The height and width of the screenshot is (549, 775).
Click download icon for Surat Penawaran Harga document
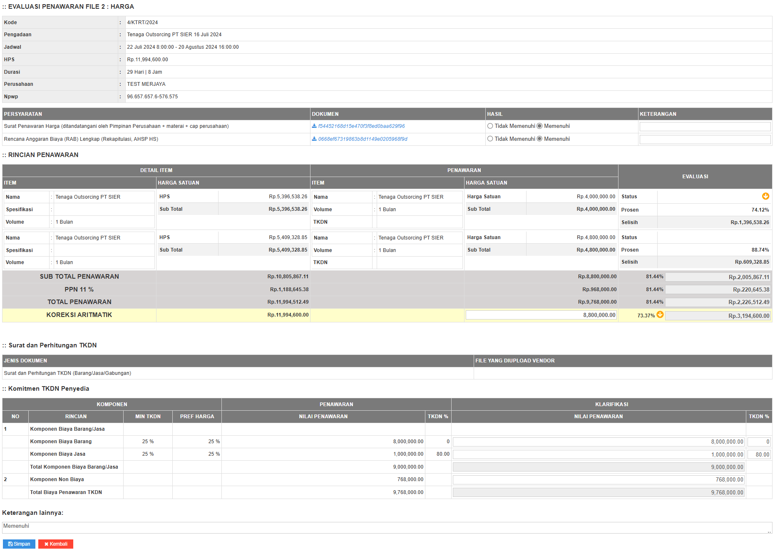click(314, 126)
